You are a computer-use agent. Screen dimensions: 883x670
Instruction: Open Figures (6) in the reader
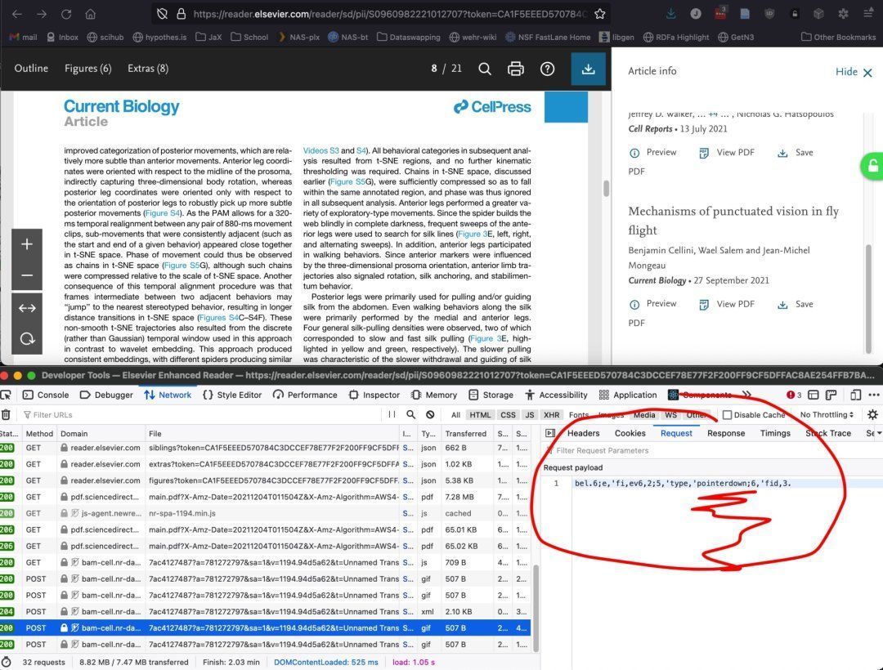coord(87,69)
